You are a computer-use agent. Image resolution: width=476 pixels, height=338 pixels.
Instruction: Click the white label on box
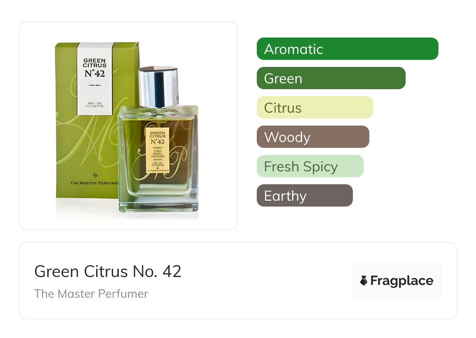tap(95, 79)
